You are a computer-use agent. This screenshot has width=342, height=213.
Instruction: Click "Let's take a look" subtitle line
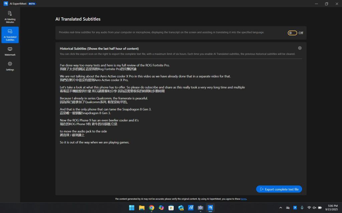tap(152, 88)
